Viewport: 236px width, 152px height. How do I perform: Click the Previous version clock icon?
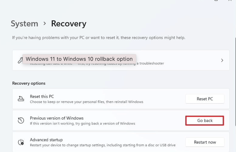[21, 120]
